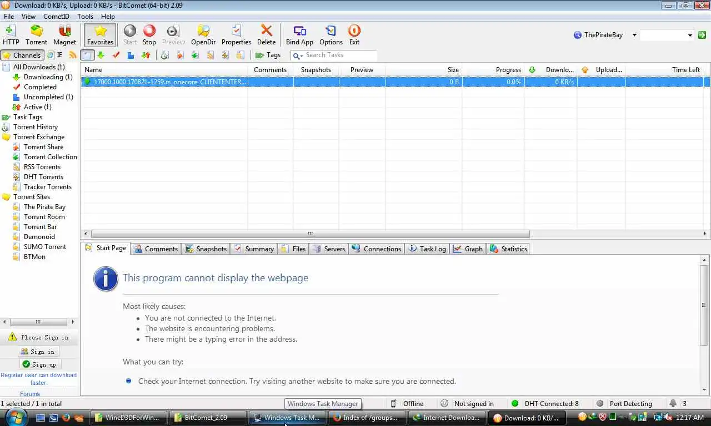Open the View menu

point(28,17)
